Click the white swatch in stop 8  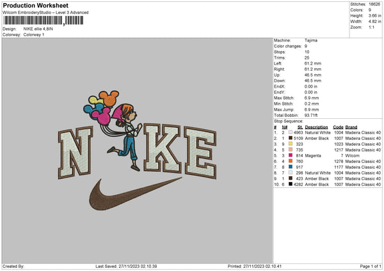point(291,173)
